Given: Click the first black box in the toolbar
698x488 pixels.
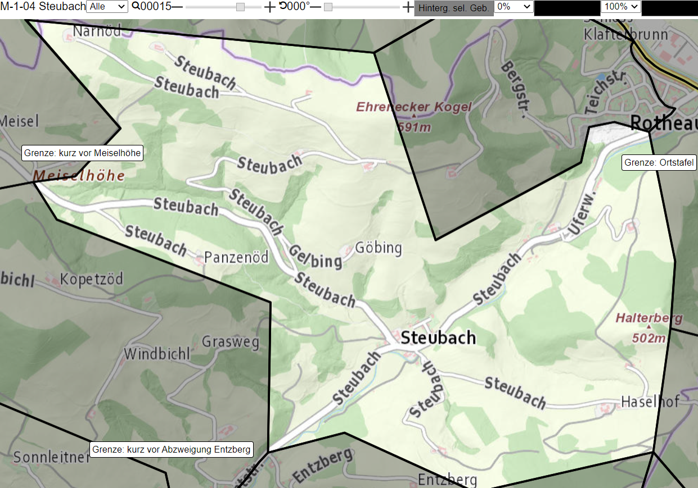Looking at the screenshot, I should (567, 8).
